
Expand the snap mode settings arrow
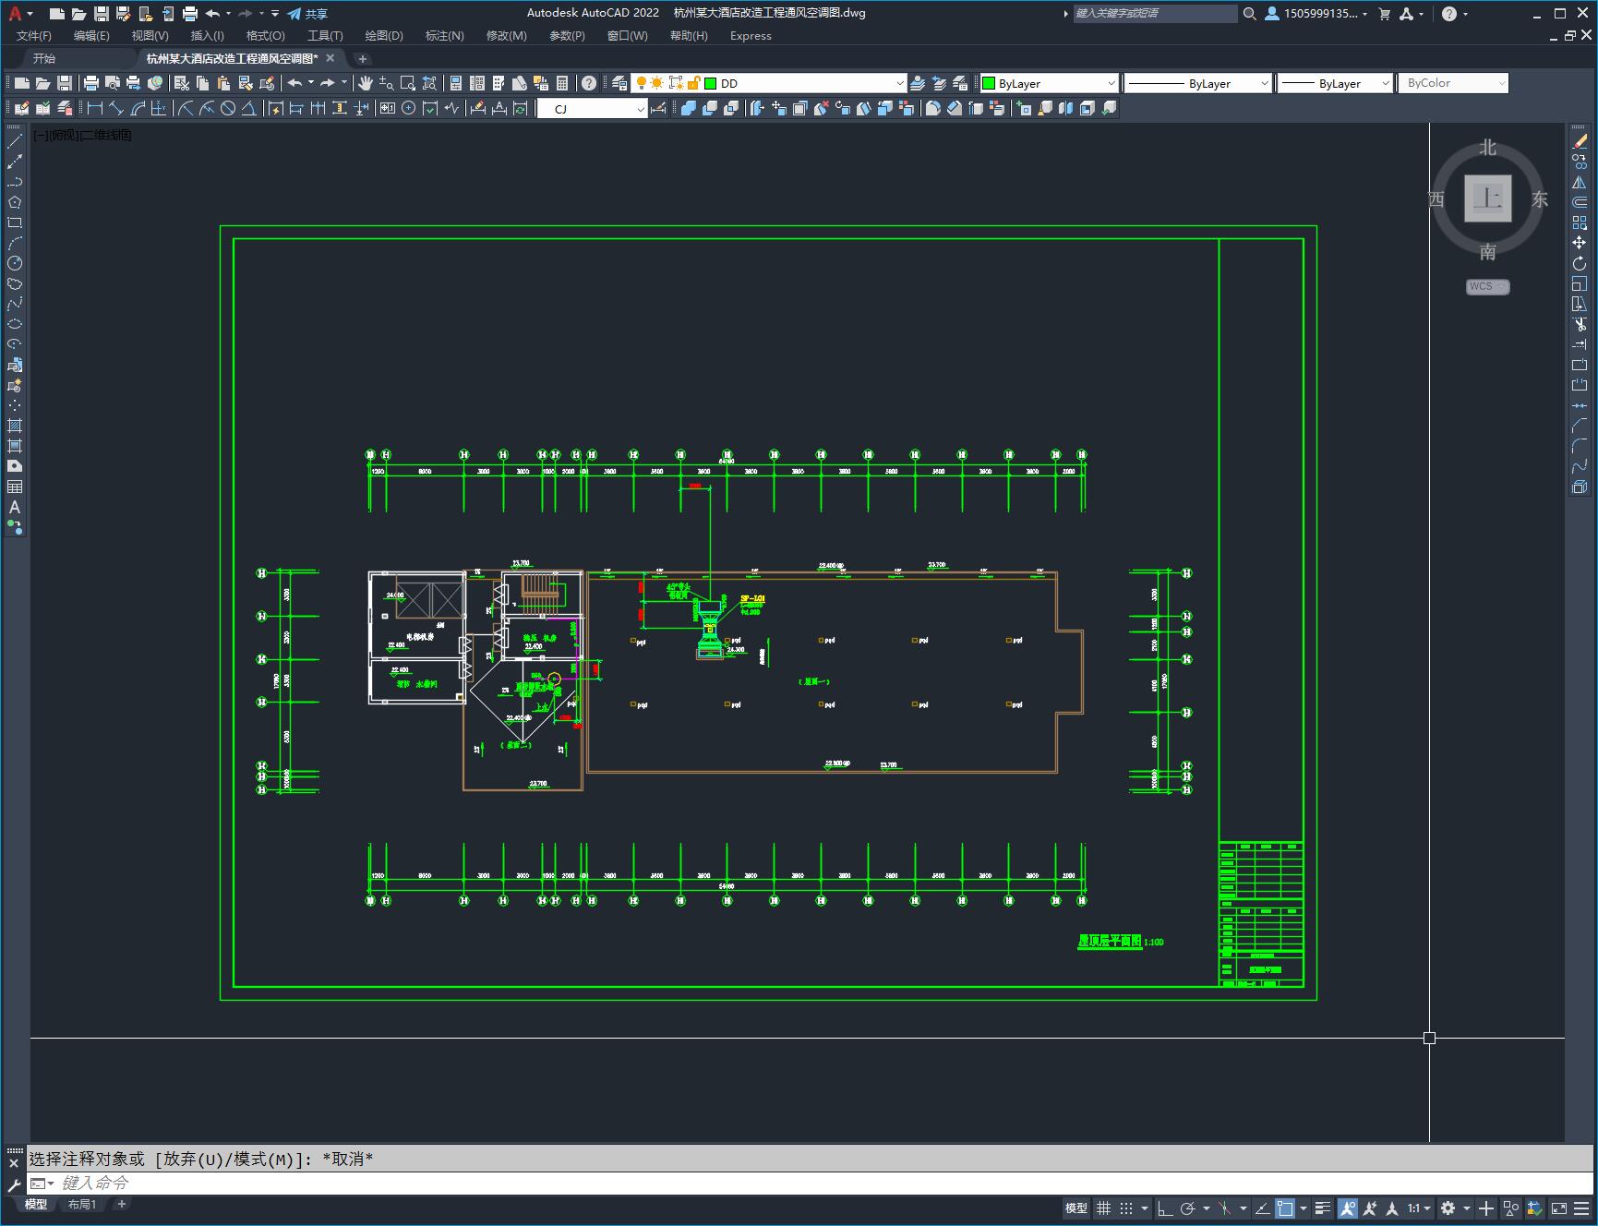click(1145, 1208)
